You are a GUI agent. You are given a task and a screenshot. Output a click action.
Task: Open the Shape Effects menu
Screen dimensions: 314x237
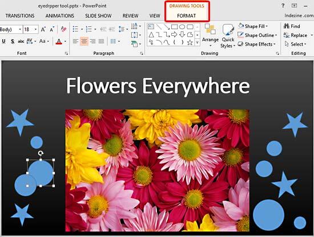(256, 44)
